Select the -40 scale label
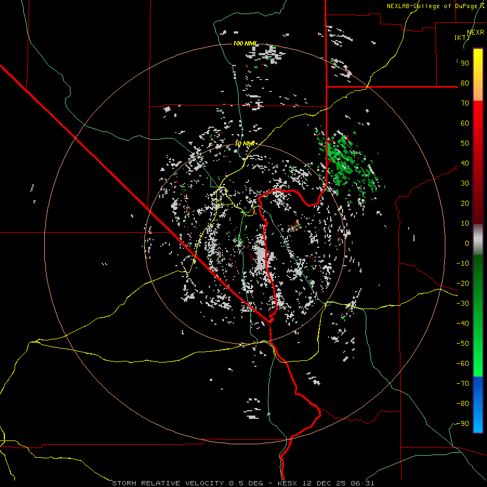 (463, 324)
